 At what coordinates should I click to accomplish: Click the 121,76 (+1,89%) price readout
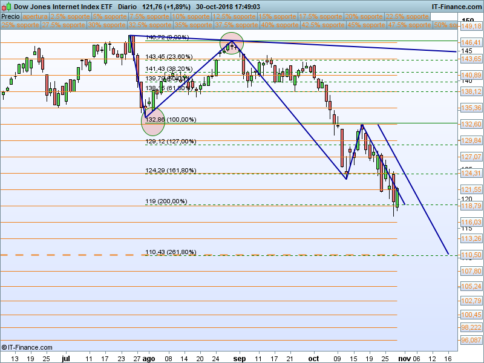point(166,7)
